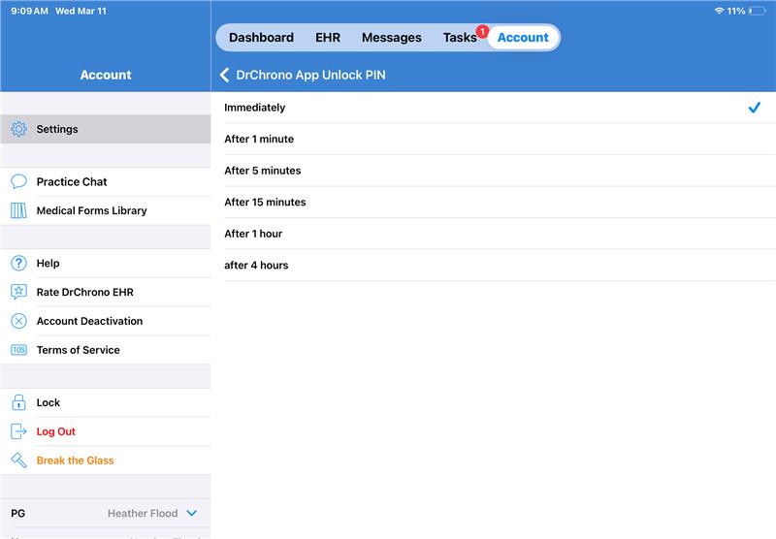Open Settings in the sidebar
776x539 pixels.
coord(106,129)
